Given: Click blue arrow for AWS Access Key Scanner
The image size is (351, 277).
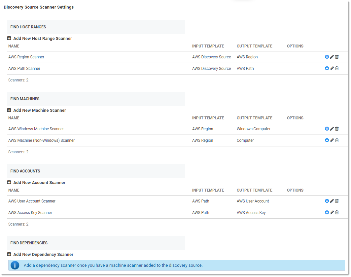Looking at the screenshot, I should [327, 213].
